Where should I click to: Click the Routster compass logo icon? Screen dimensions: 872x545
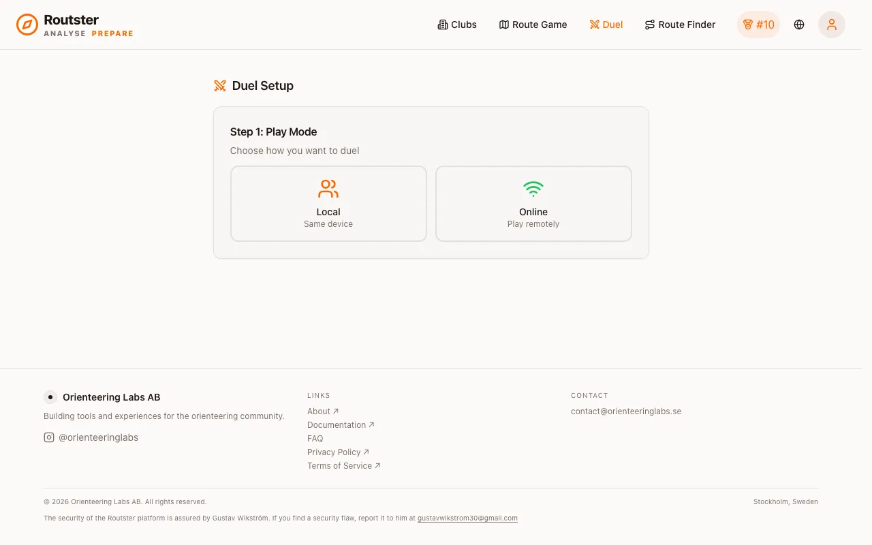coord(27,25)
